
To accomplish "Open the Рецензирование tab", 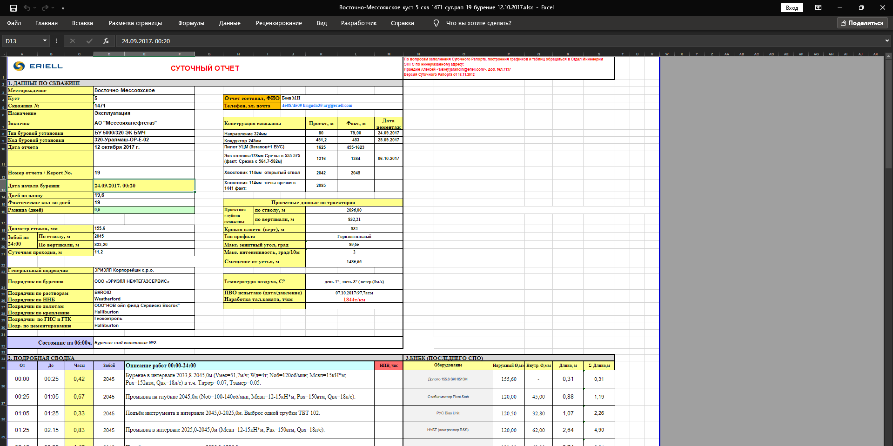I will click(x=279, y=23).
